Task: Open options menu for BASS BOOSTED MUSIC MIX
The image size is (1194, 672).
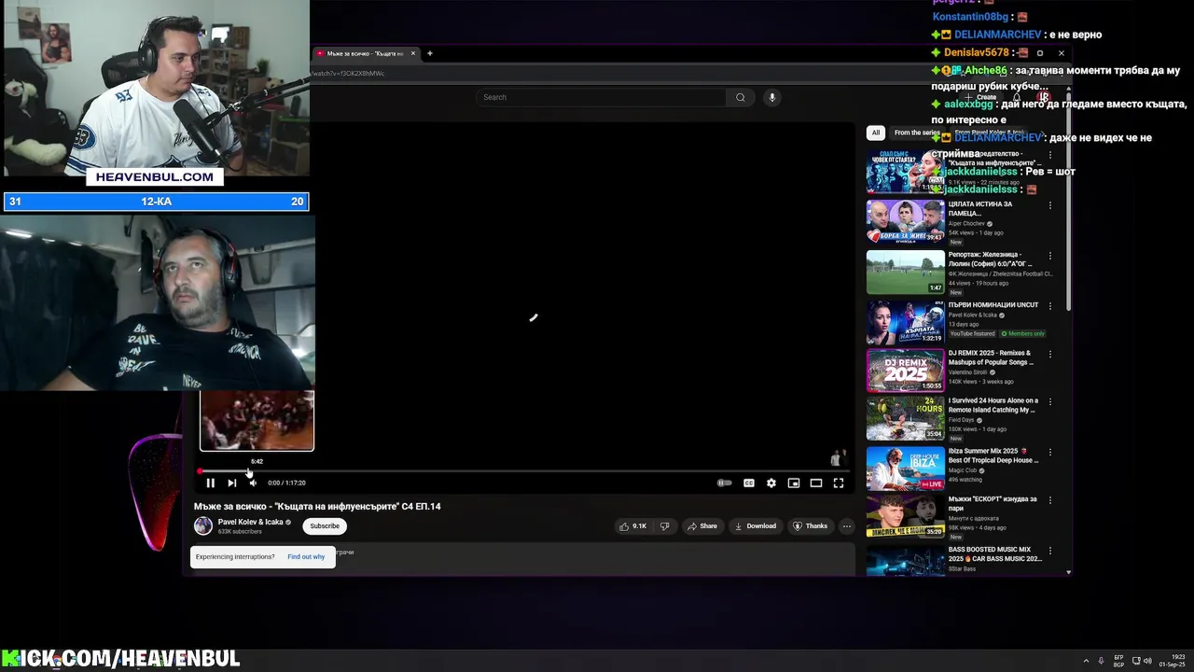Action: [x=1049, y=551]
